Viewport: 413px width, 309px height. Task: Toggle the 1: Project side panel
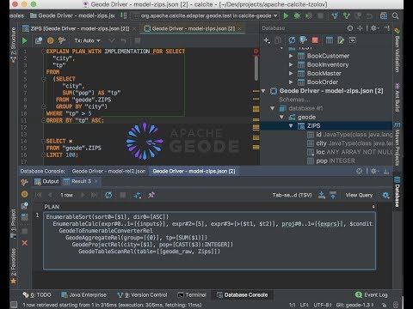(14, 223)
